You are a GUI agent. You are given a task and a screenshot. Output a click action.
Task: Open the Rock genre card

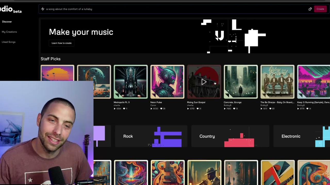tap(151, 136)
